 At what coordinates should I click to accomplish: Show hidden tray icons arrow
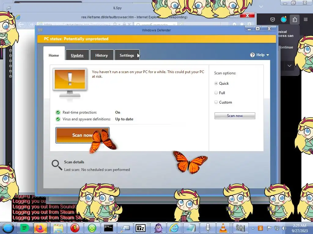253,229
